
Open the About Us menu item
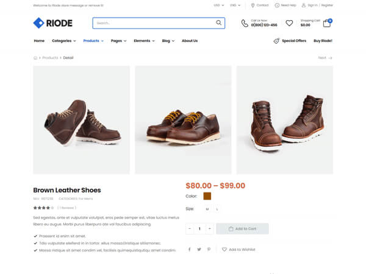190,41
